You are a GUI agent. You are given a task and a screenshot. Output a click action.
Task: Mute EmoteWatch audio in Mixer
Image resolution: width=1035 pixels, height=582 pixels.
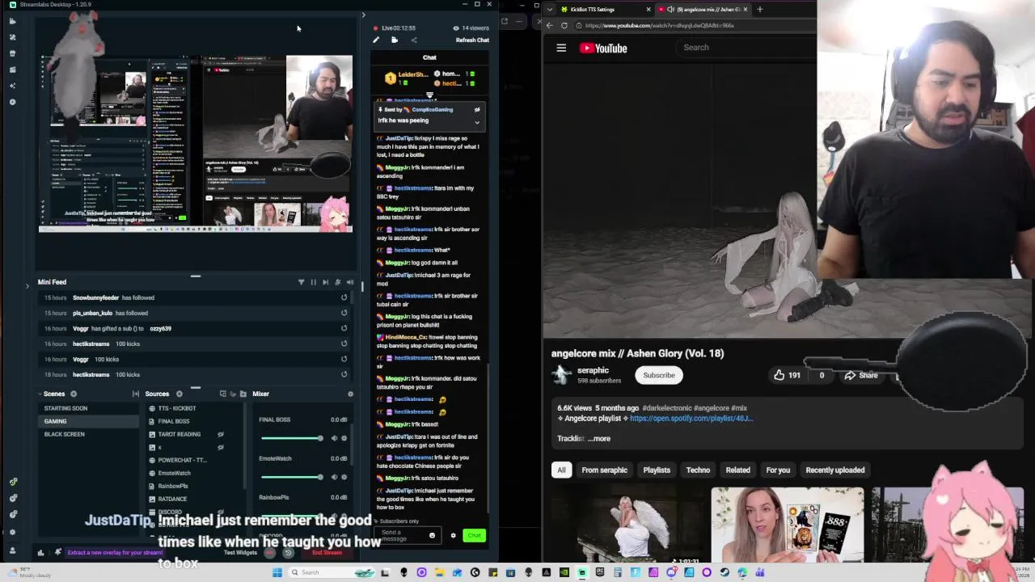(x=334, y=477)
